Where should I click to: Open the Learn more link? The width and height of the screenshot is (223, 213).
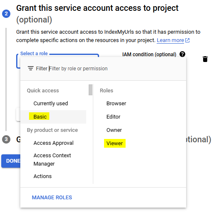[x=173, y=40]
